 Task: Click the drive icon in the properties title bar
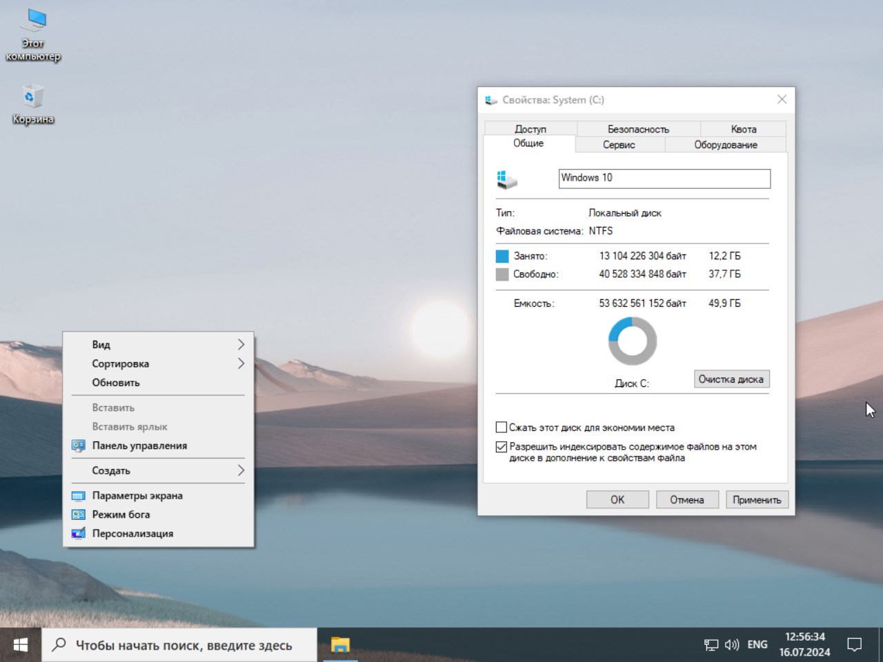[x=491, y=100]
